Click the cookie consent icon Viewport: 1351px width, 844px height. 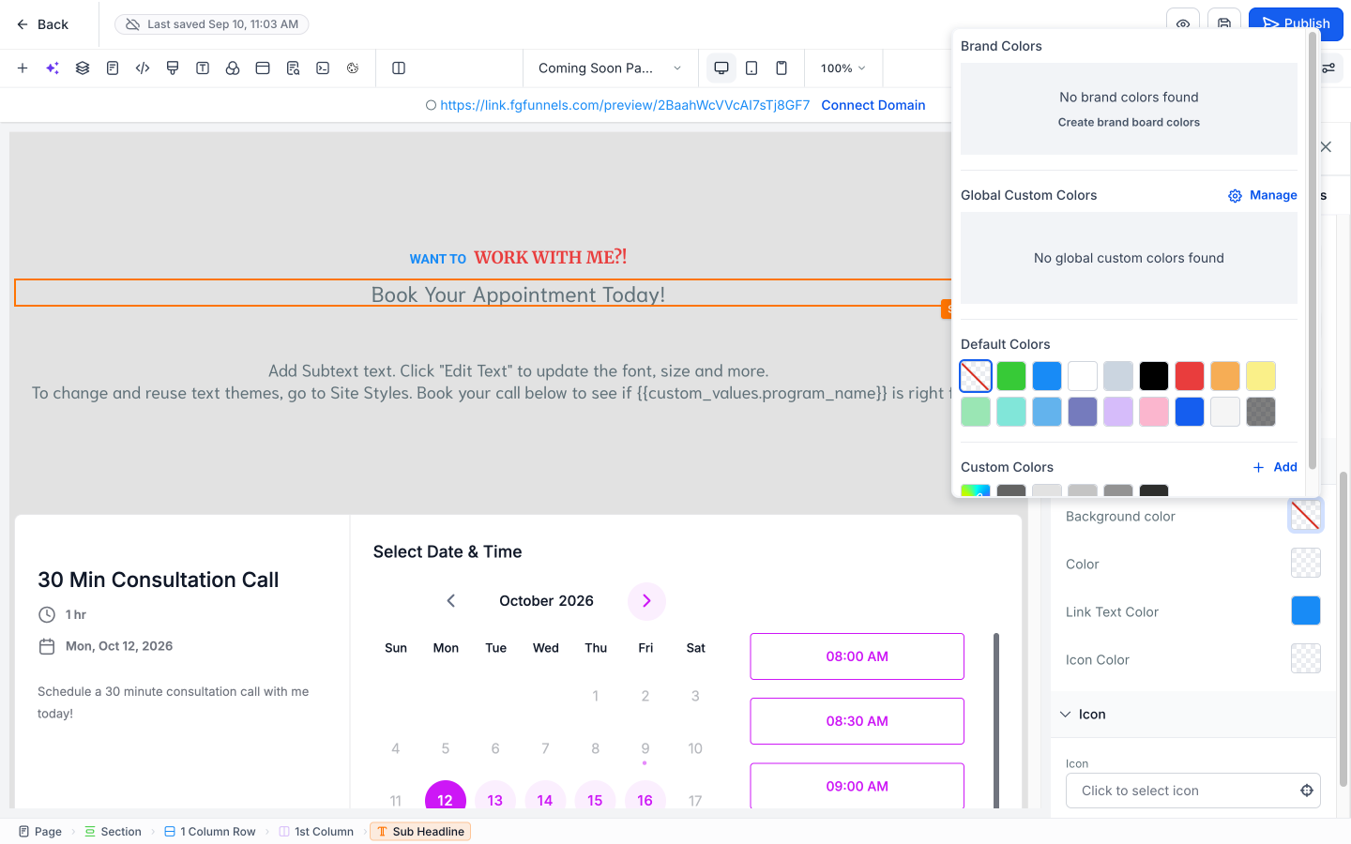tap(353, 68)
